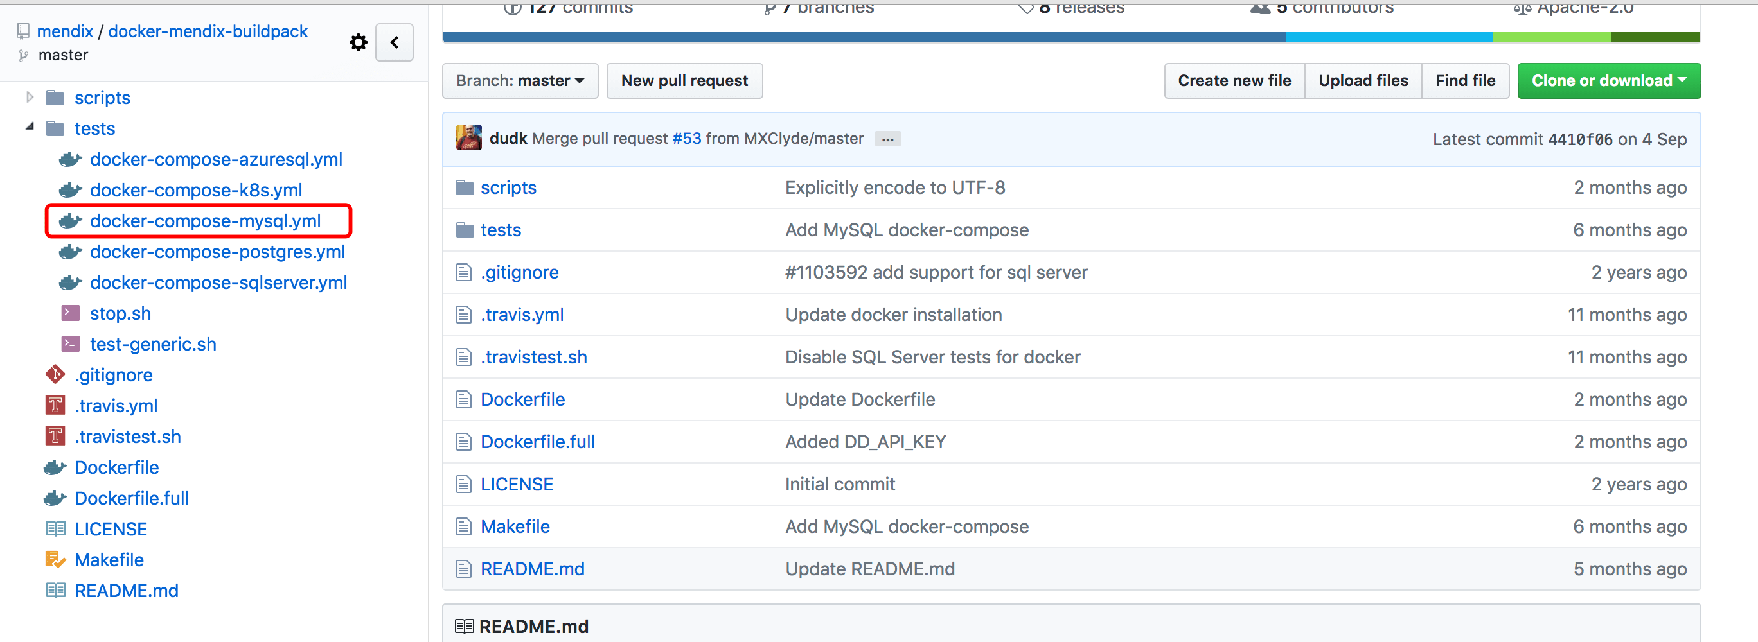This screenshot has width=1758, height=642.
Task: Click docker icon beside docker-compose-sqlserver.yml
Action: click(x=70, y=282)
